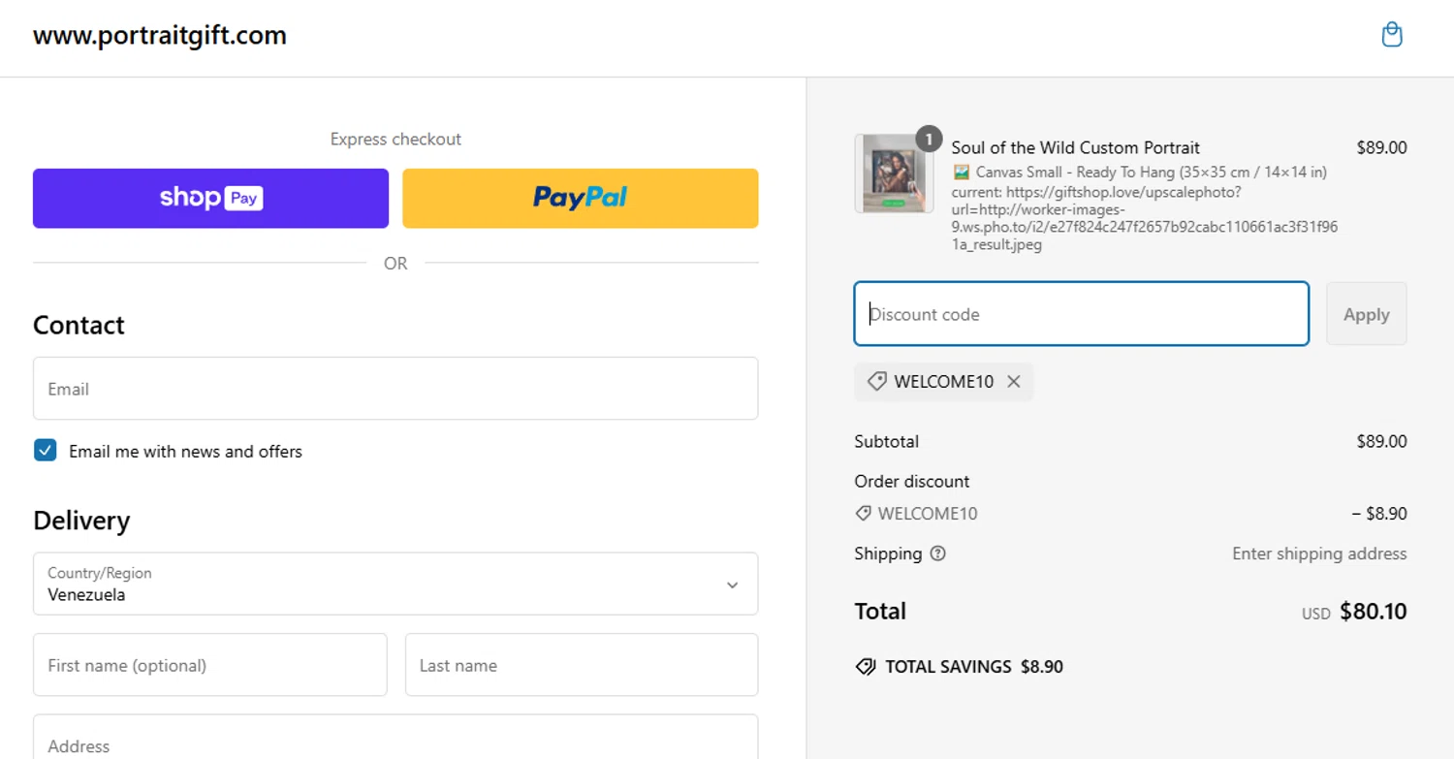The height and width of the screenshot is (759, 1454).
Task: Pay with PayPal express checkout
Action: 581,199
